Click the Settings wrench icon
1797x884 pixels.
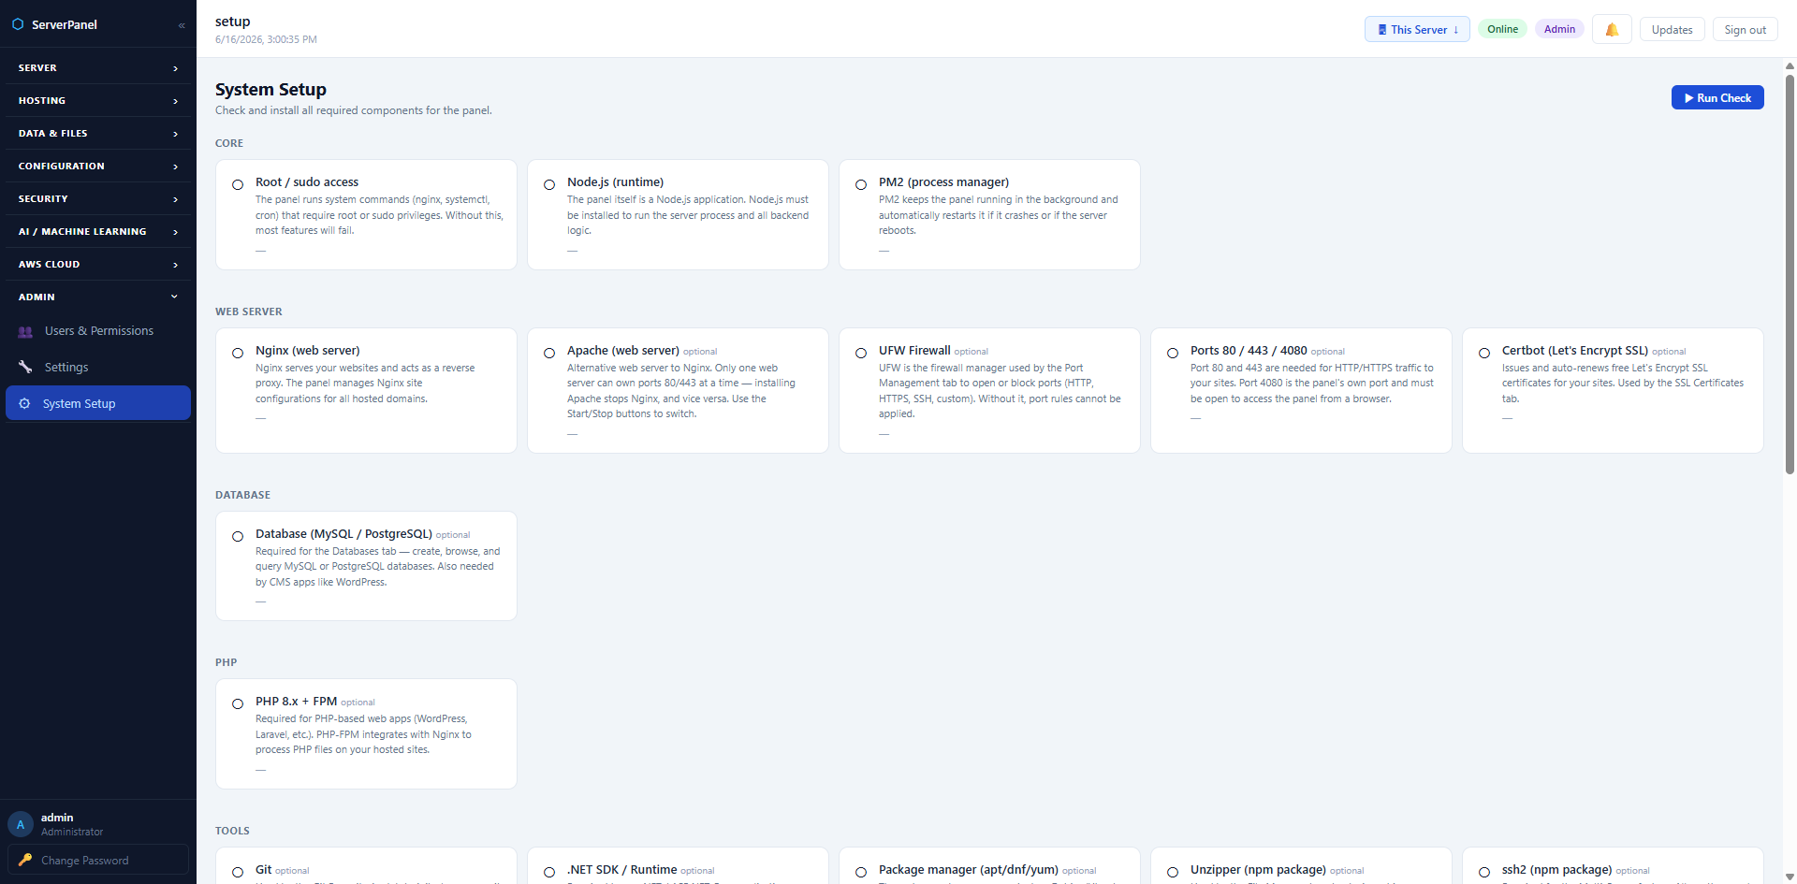pos(25,367)
